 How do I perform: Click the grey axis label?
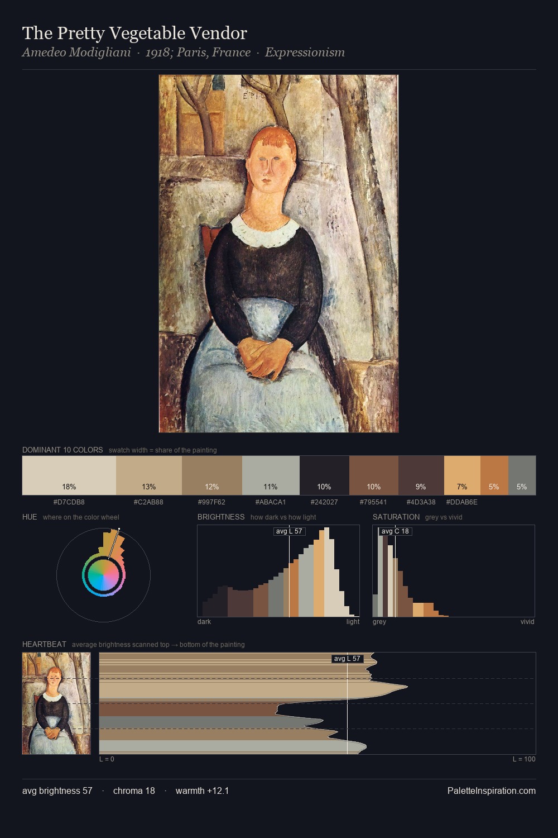(379, 622)
